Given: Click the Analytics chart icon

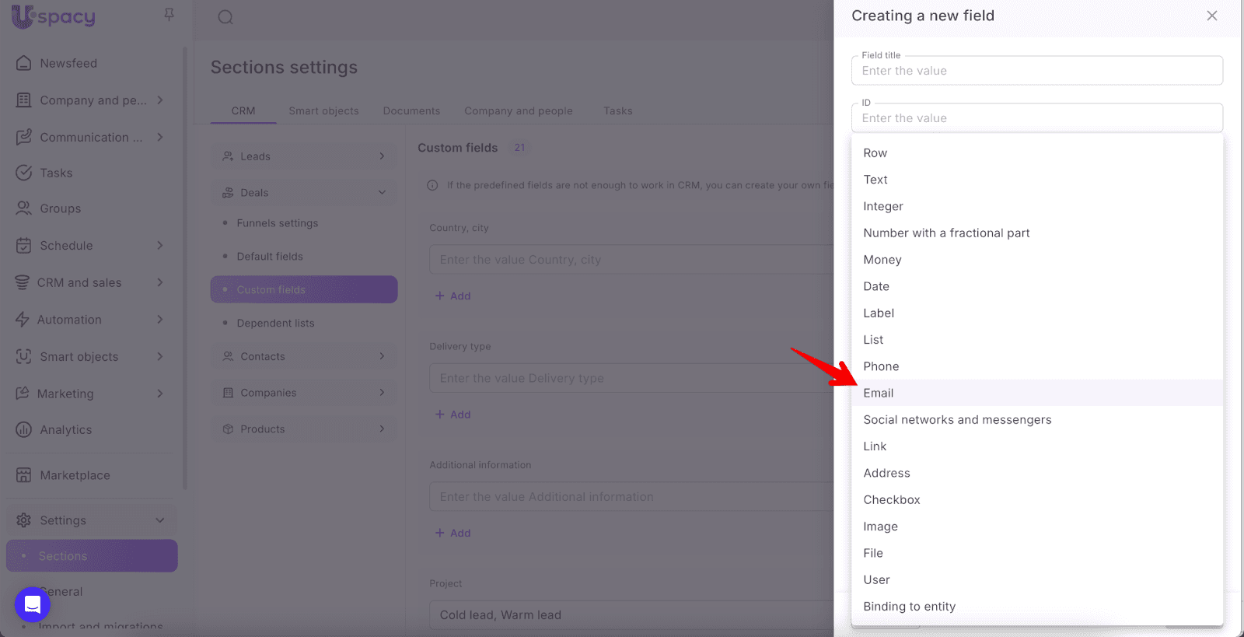Looking at the screenshot, I should coord(24,429).
